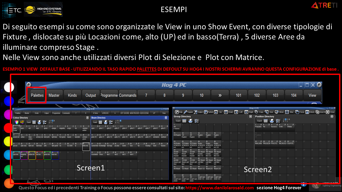Click the Right arrow icon in Screen2 toolbar
This screenshot has width=342, height=192.
tap(246, 112)
